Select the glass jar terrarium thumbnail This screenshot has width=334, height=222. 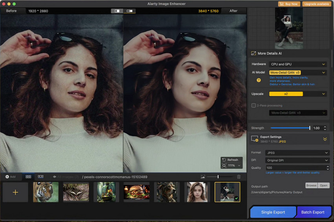[106, 192]
